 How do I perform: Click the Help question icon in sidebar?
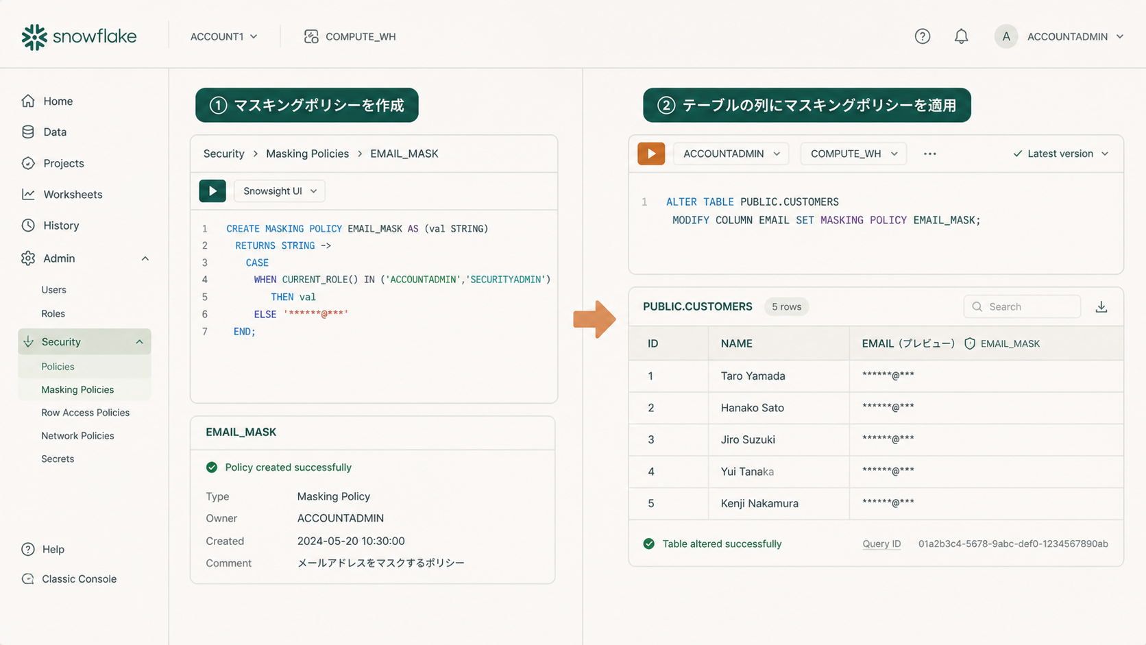[28, 549]
